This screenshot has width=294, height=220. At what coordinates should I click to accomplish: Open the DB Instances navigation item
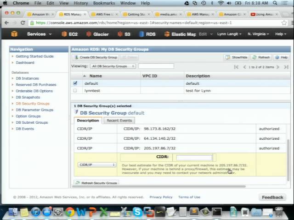(27, 78)
